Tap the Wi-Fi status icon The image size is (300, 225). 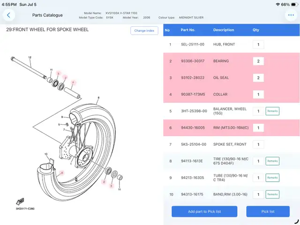(278, 4)
